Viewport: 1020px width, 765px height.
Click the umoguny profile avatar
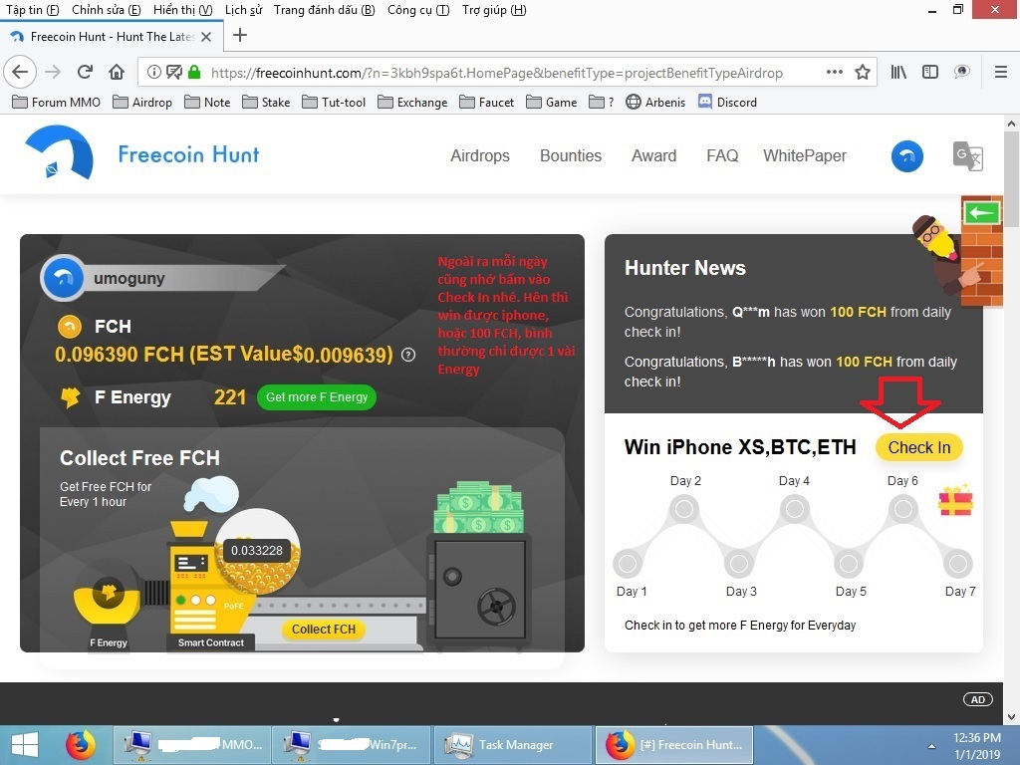(63, 279)
